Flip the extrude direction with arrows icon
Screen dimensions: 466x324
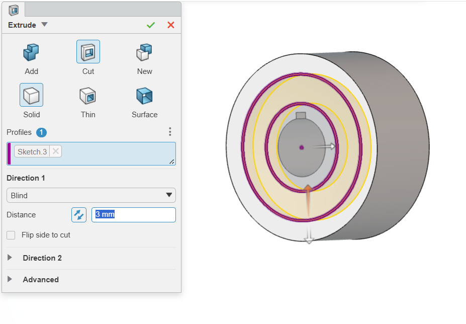[79, 215]
